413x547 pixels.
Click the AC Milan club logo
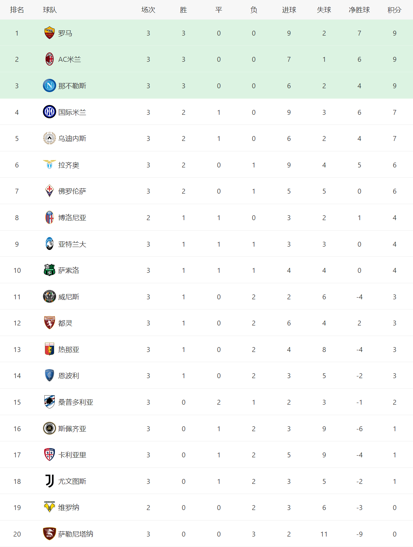(x=50, y=59)
